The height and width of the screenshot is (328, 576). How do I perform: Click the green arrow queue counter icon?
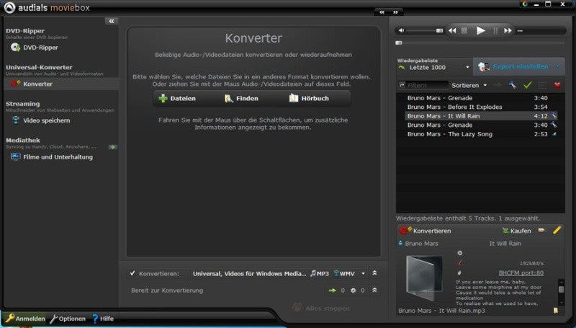[333, 291]
